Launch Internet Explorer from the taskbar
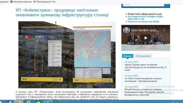Screen dimensions: 183x103 (x=29, y=102)
